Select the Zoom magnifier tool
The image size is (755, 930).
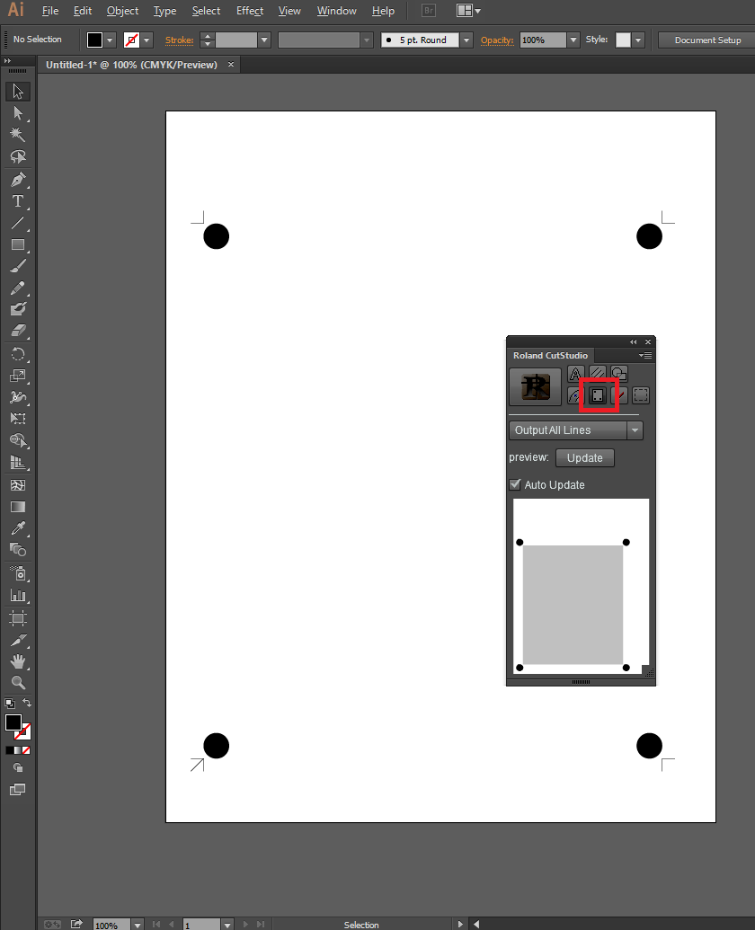click(x=17, y=683)
